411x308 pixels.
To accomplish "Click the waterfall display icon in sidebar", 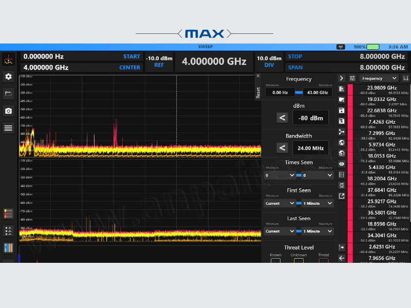I will click(x=8, y=248).
